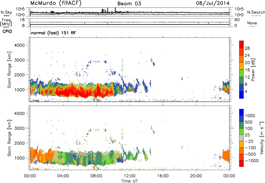Click the tallest spike in the N.Sky noise trace
This screenshot has width=265, height=183.
(115, 10)
